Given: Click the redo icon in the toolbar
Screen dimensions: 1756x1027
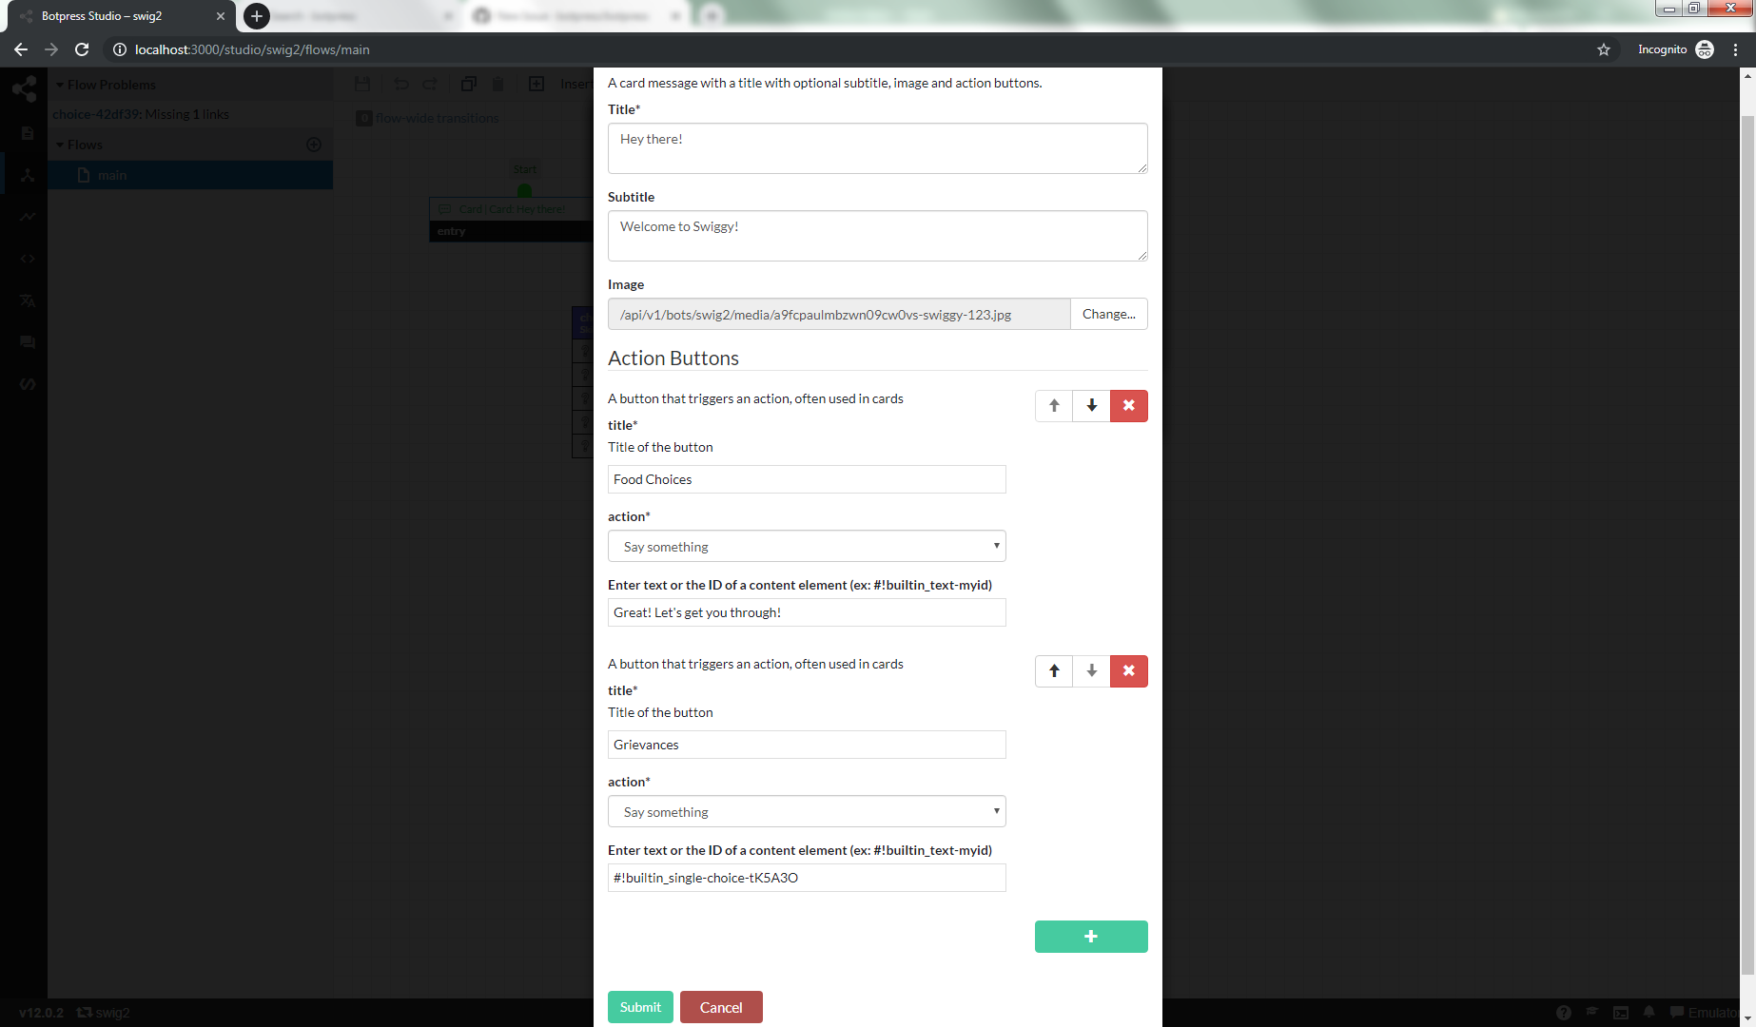Looking at the screenshot, I should (x=429, y=84).
